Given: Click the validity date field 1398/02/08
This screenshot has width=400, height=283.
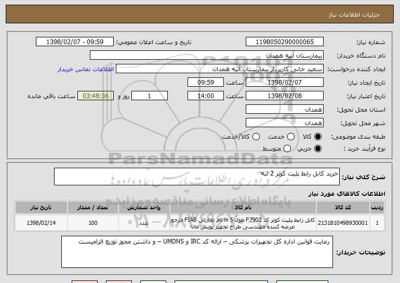Looking at the screenshot, I should pyautogui.click(x=285, y=96).
